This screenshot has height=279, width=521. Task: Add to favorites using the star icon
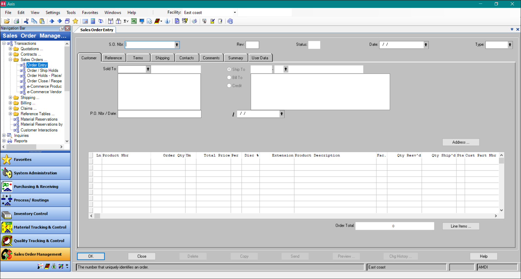[x=75, y=21]
